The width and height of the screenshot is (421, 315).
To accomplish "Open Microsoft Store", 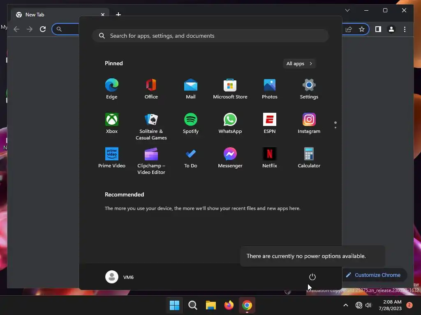I will [x=230, y=89].
